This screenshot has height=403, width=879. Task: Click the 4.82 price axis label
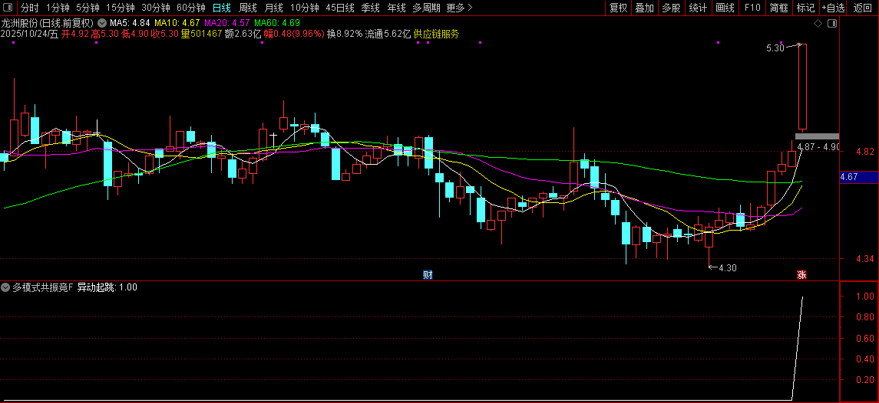(x=865, y=152)
